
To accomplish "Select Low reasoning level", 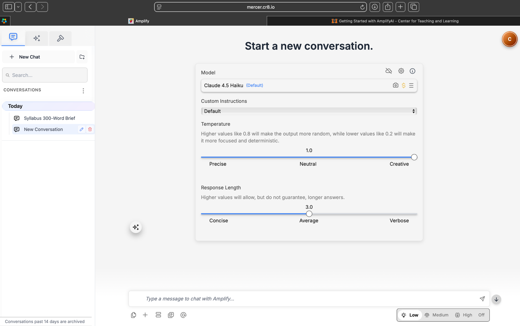I will (x=410, y=315).
